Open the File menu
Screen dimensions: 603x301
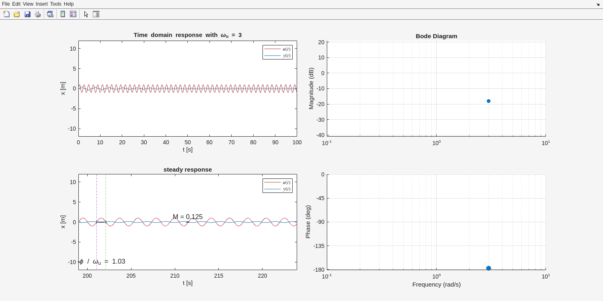pos(6,4)
